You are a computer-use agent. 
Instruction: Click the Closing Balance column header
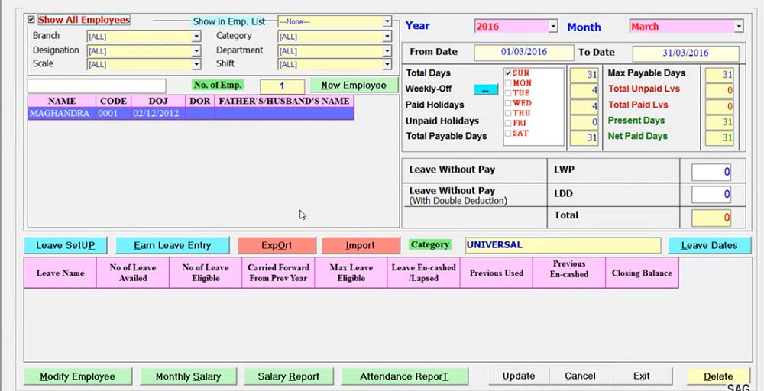(x=642, y=273)
